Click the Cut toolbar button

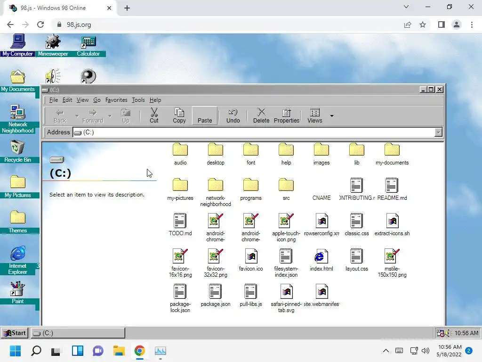[154, 116]
